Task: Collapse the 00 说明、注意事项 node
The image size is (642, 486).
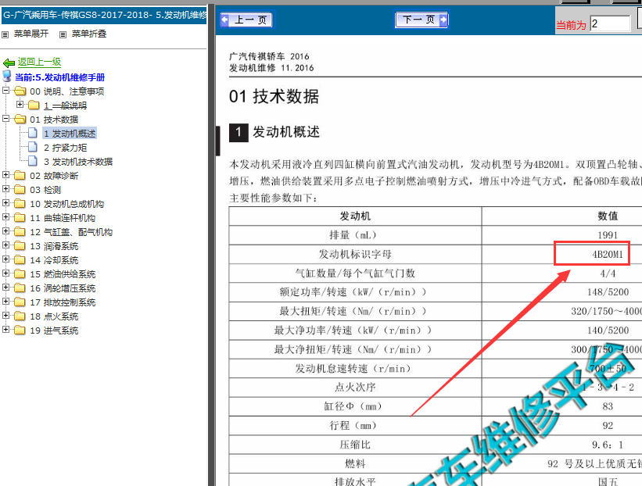Action: pos(5,90)
